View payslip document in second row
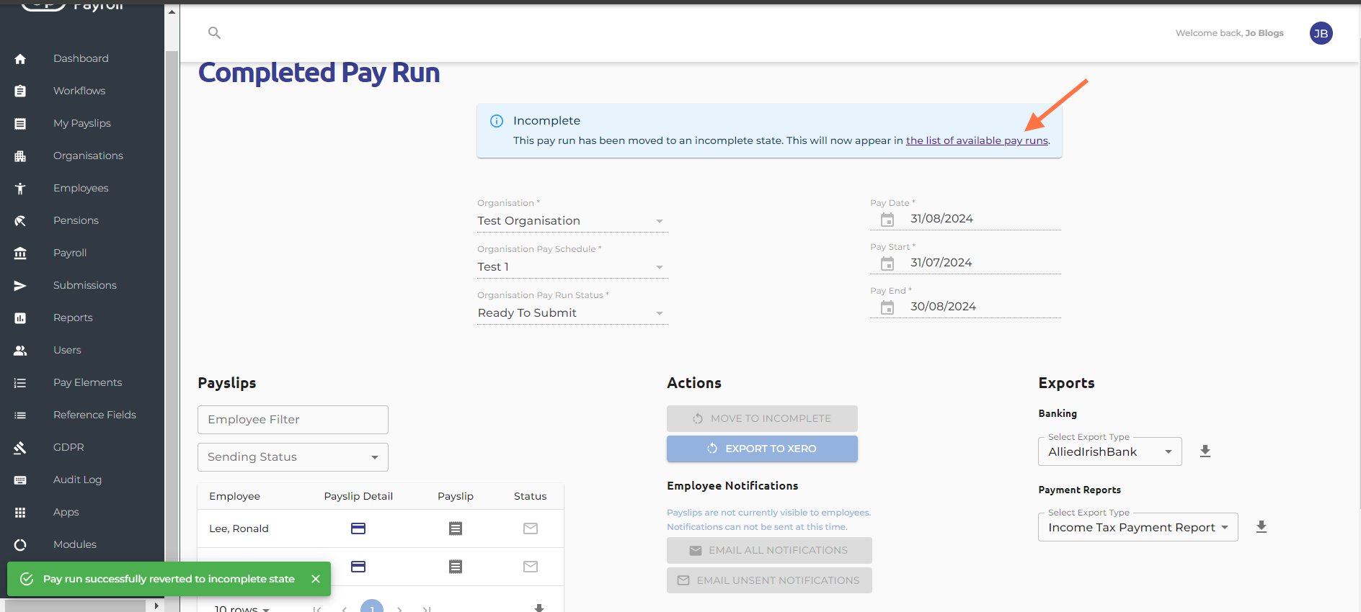1361x612 pixels. pyautogui.click(x=456, y=567)
